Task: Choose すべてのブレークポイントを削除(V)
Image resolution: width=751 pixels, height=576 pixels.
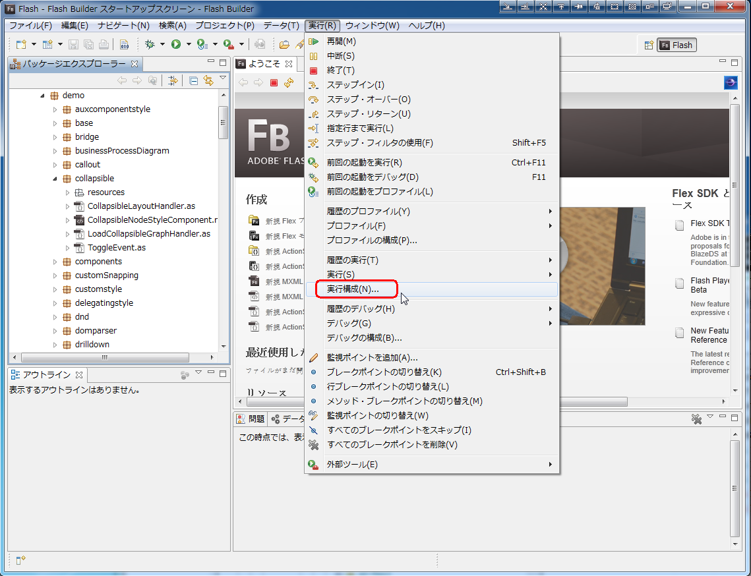Action: click(431, 444)
